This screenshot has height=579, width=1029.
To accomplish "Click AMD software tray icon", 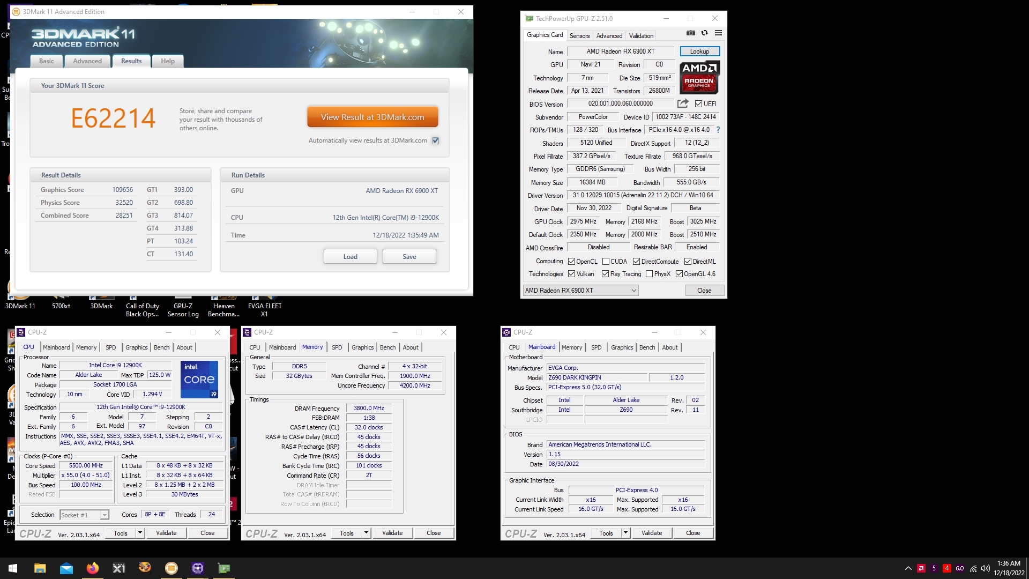I will click(x=921, y=568).
